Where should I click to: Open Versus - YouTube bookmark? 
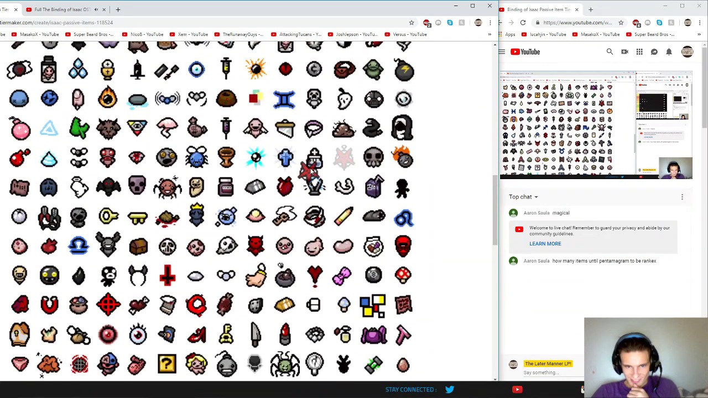(405, 34)
